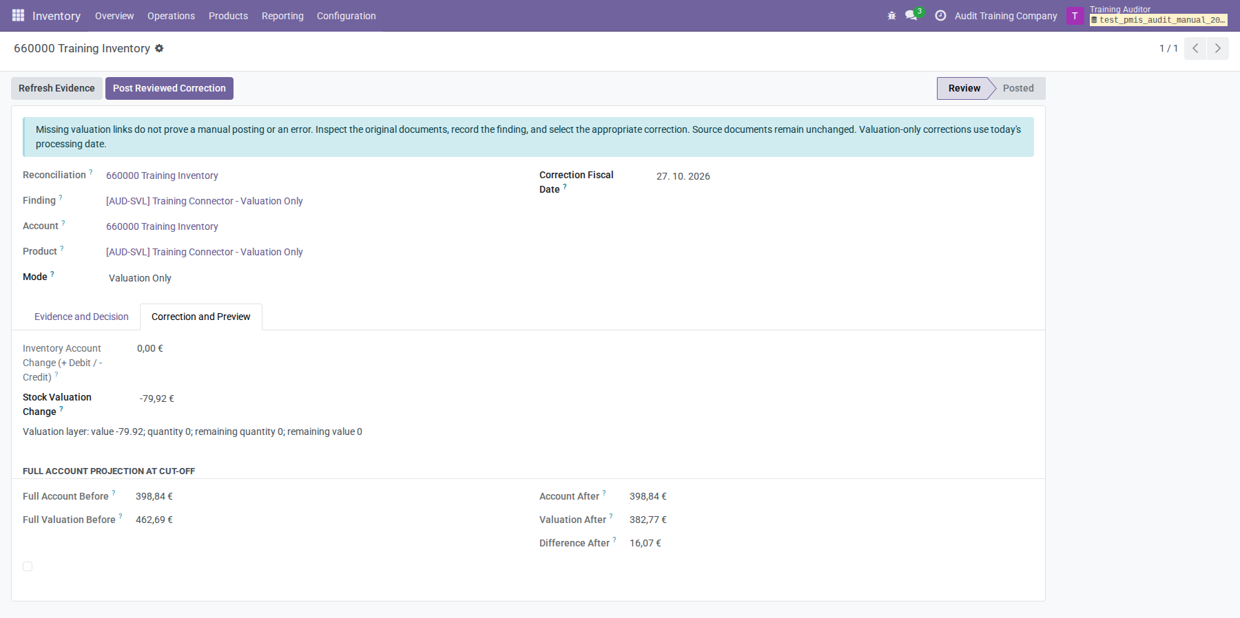This screenshot has width=1240, height=618.
Task: Select the Correction and Preview tab
Action: click(x=201, y=317)
